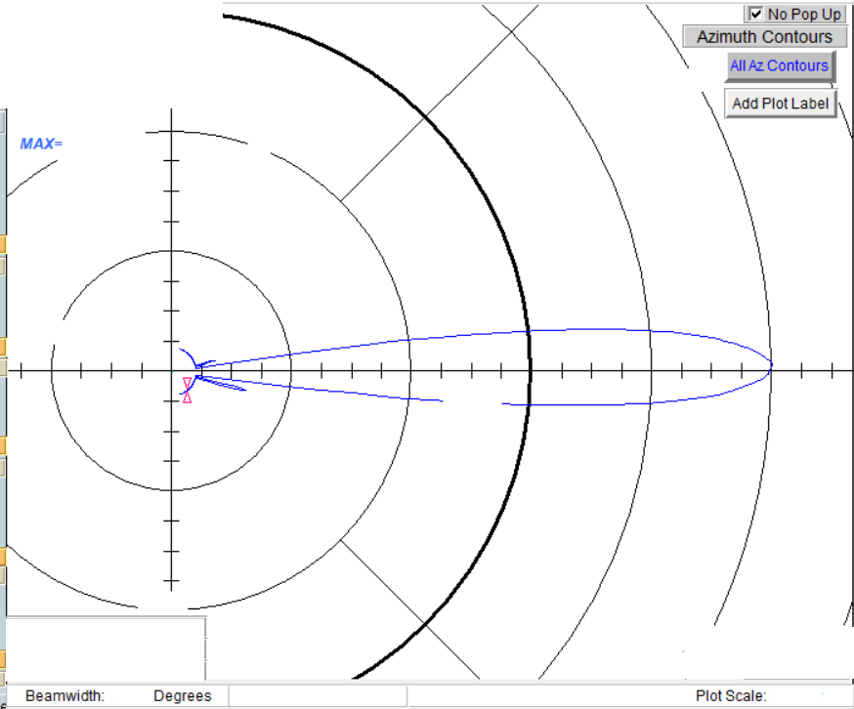Click the blue MAX= label
Viewport: 854px width, 709px height.
(39, 142)
